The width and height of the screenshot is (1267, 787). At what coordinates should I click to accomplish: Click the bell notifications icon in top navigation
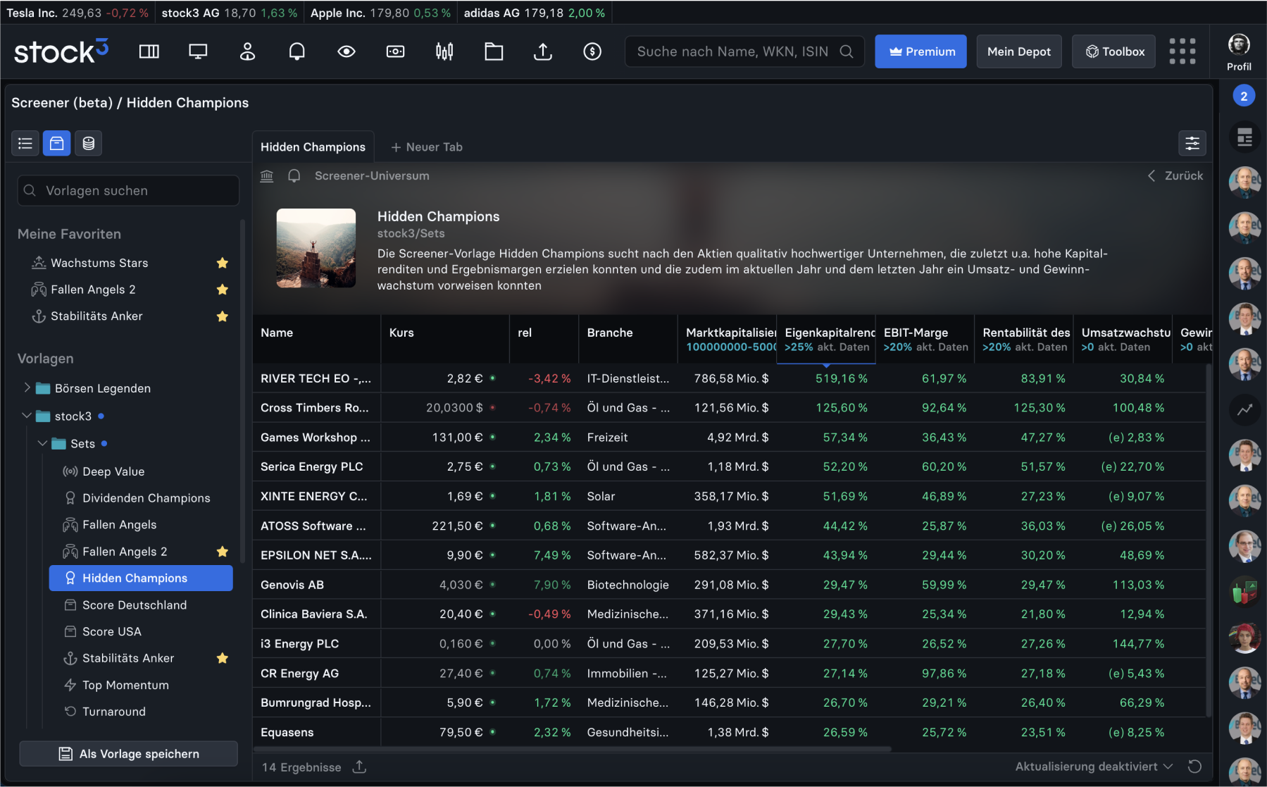(x=297, y=51)
